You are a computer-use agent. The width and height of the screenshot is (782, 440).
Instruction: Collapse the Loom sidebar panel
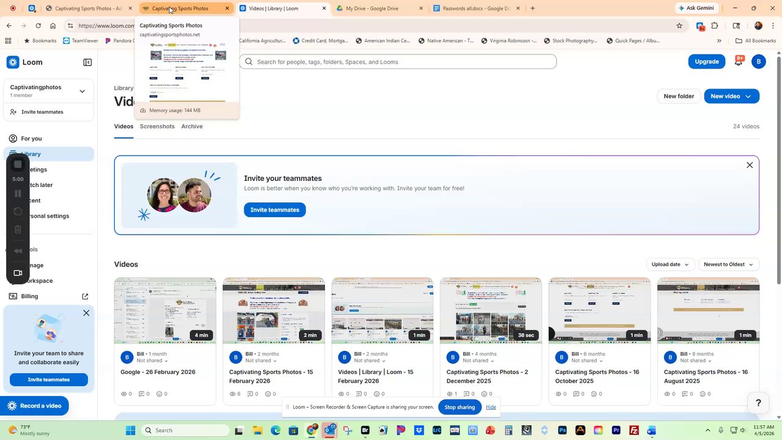87,62
